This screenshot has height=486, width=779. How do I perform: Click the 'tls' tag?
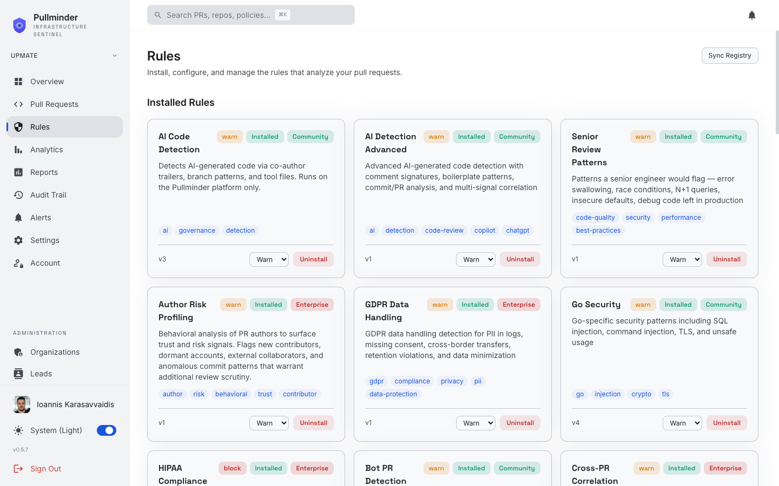coord(665,394)
